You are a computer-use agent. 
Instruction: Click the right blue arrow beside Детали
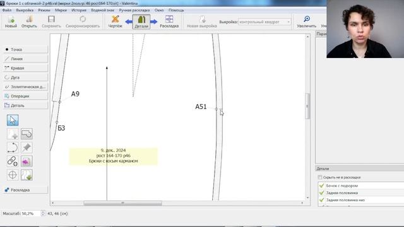[x=154, y=21]
